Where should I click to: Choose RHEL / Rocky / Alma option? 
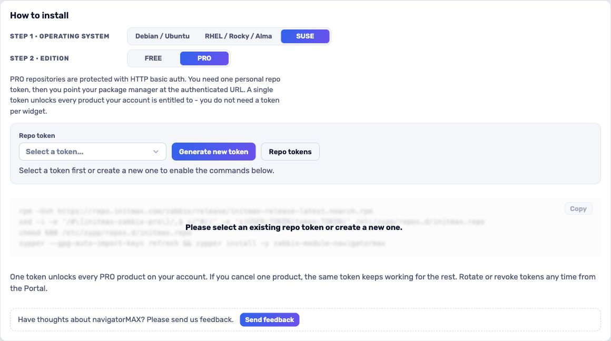(x=238, y=36)
